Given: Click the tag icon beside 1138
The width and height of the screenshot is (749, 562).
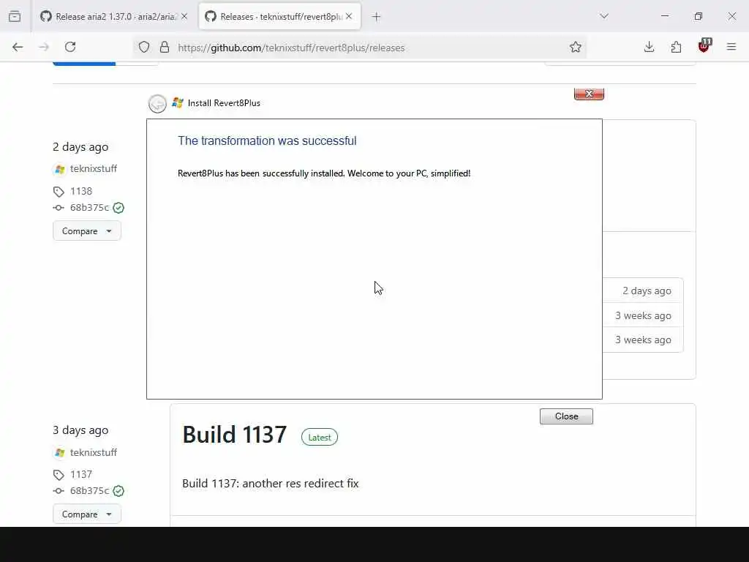Looking at the screenshot, I should click(59, 192).
